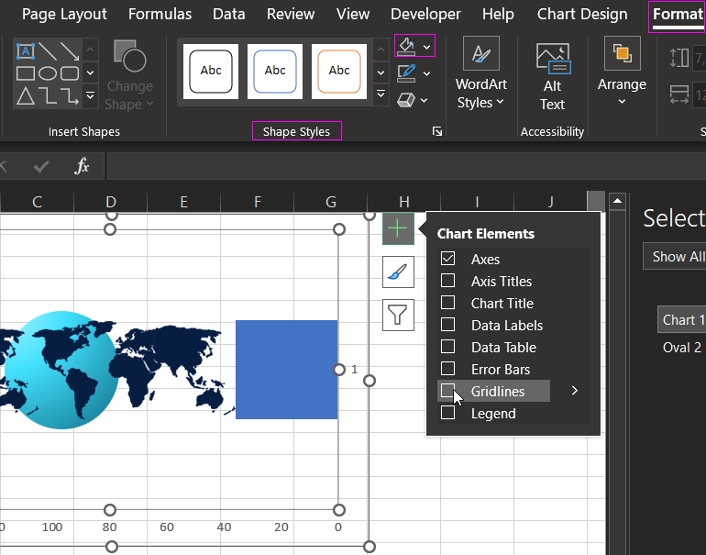The height and width of the screenshot is (555, 706).
Task: Click the Shape Outline pen icon
Action: 406,72
